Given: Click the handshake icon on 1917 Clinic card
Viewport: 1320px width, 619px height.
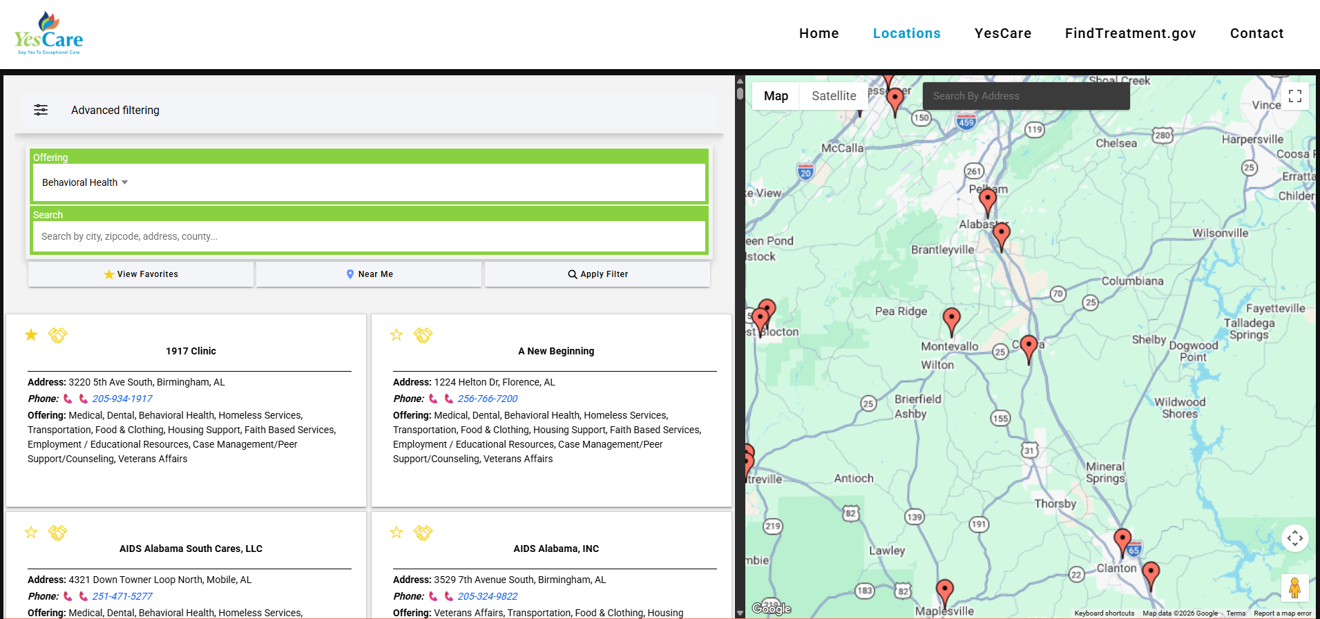Looking at the screenshot, I should coord(57,335).
